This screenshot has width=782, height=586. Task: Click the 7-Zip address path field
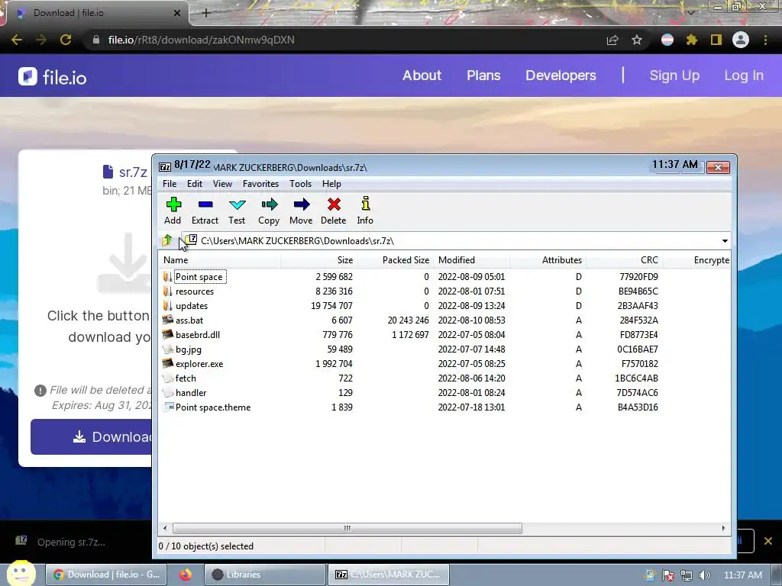pyautogui.click(x=456, y=240)
